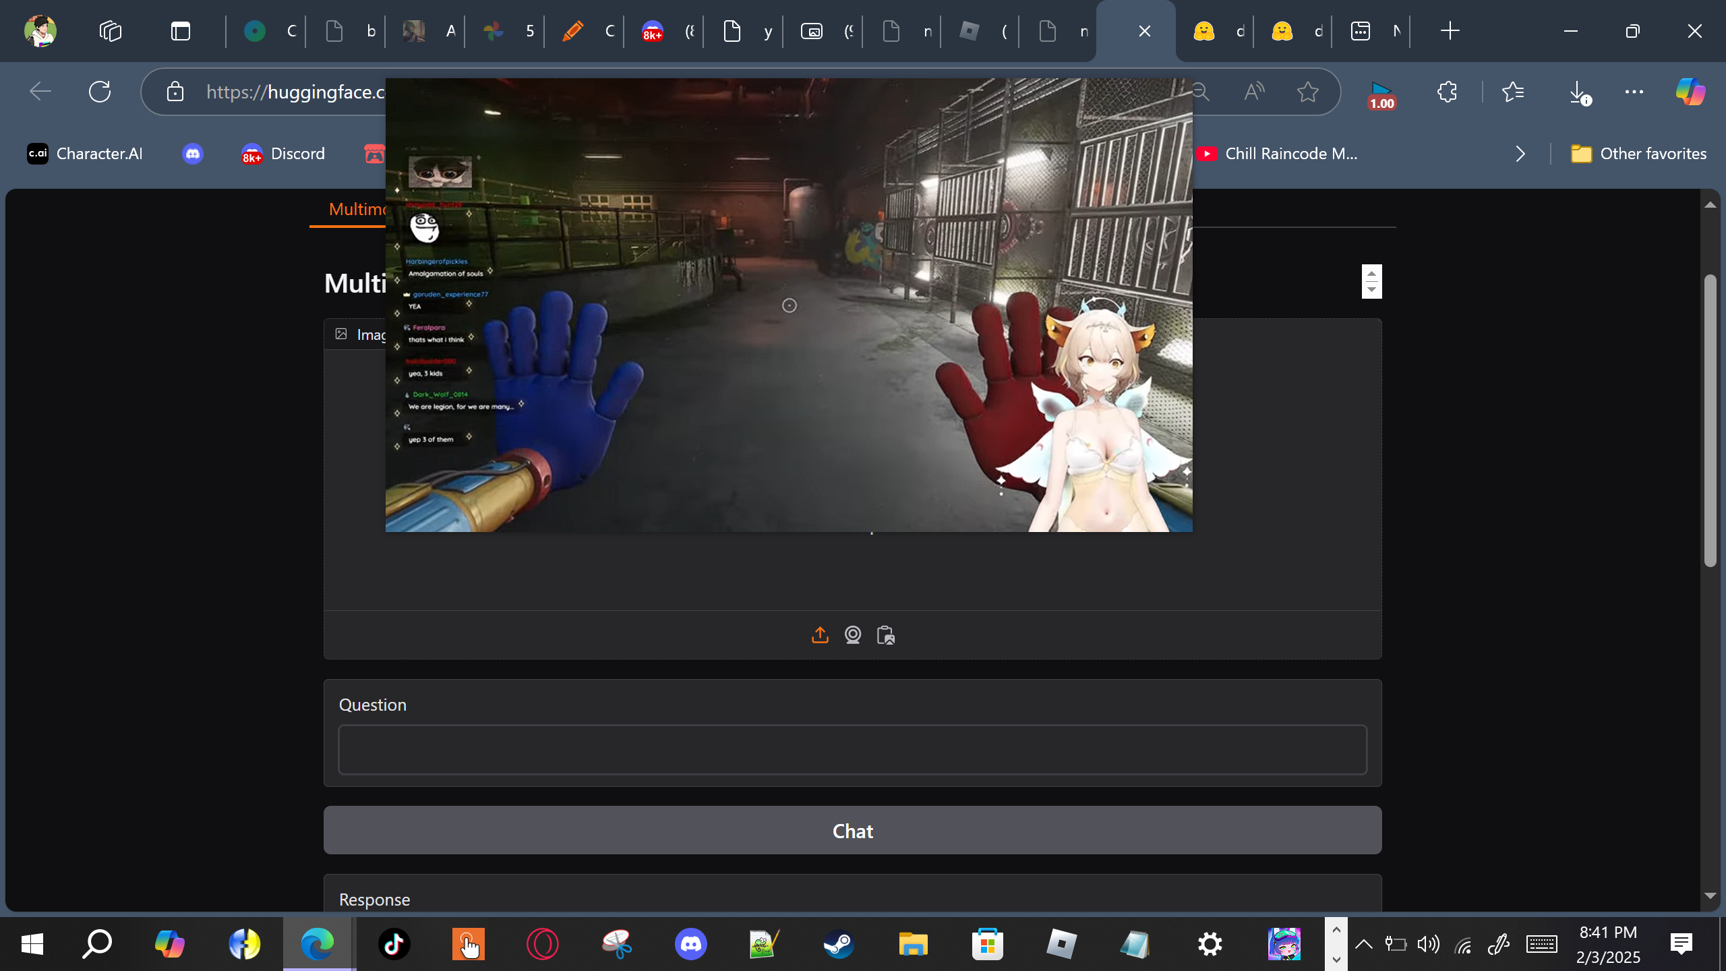Select the Multimodal tab on the page
The height and width of the screenshot is (971, 1726).
357,209
